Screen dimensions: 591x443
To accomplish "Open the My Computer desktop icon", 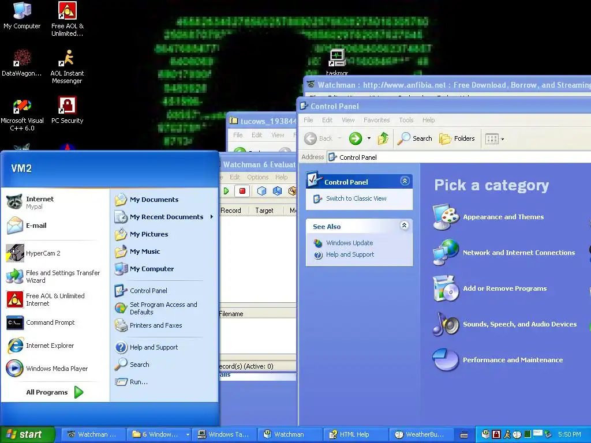I will click(22, 16).
